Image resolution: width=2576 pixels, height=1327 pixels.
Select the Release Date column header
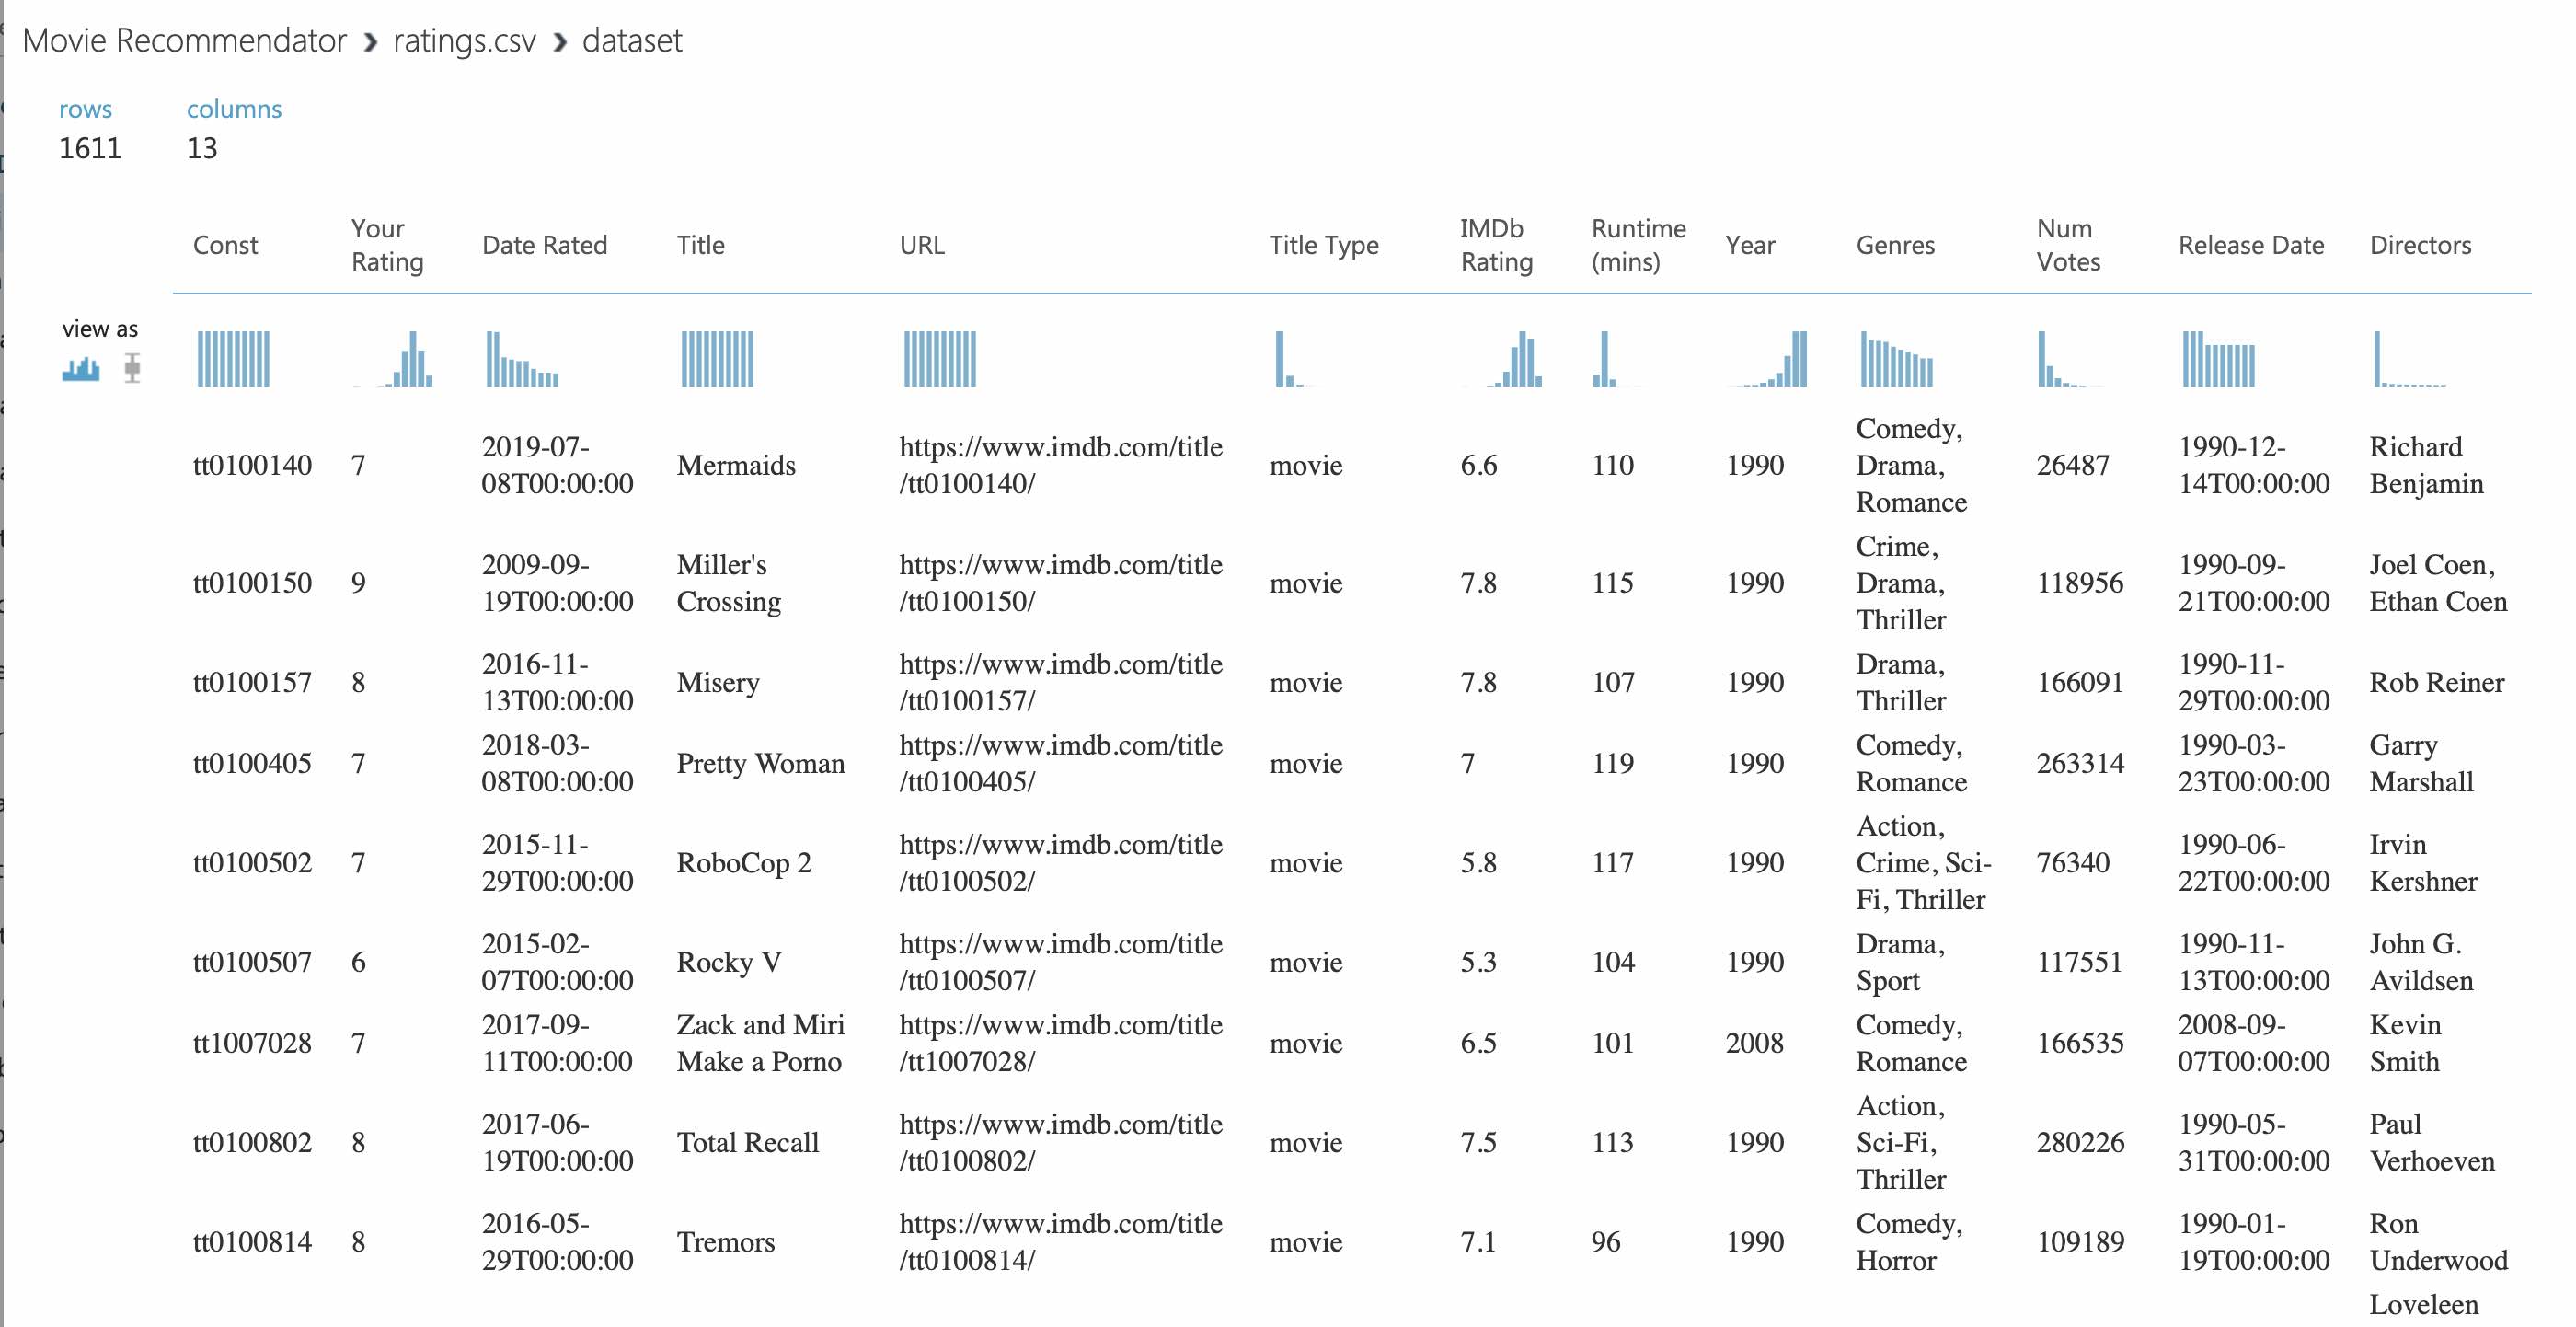click(2251, 245)
